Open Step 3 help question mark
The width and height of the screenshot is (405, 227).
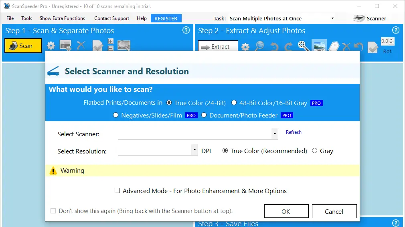396,223
